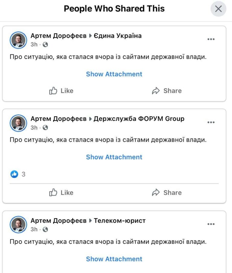Viewport: 232px width, 273px height.
Task: Show attachment in the Телеком-юрист post
Action: click(x=114, y=259)
